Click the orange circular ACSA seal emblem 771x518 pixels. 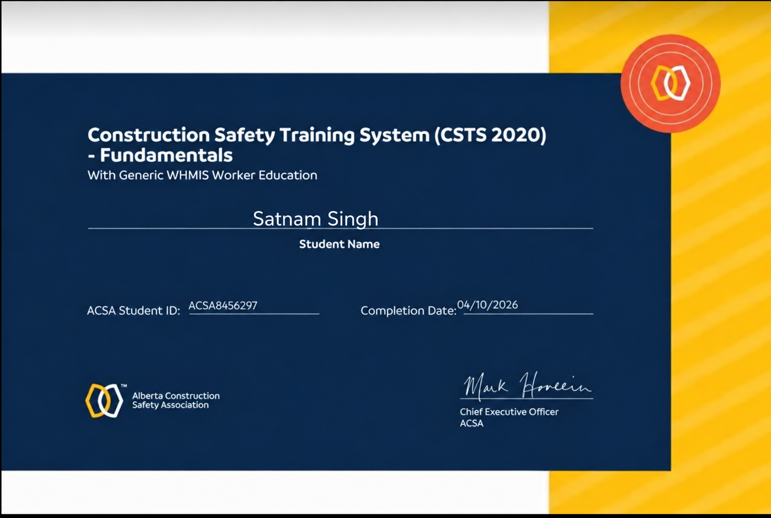tap(670, 84)
